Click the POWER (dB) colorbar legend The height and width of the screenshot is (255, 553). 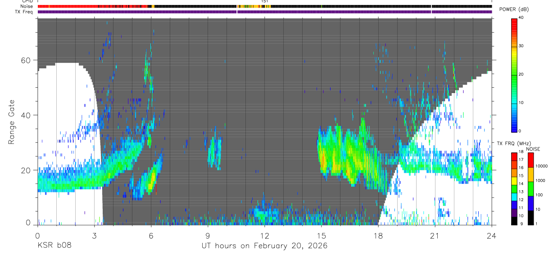click(x=515, y=75)
